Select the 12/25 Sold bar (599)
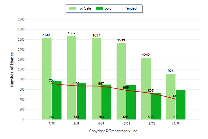This screenshot has width=208, height=139. pos(181,106)
